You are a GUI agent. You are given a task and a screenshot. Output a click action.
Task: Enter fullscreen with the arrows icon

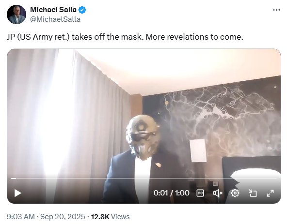(x=270, y=193)
